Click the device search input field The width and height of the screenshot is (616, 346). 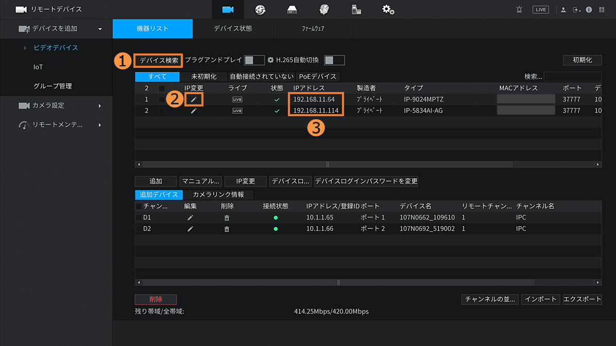572,77
